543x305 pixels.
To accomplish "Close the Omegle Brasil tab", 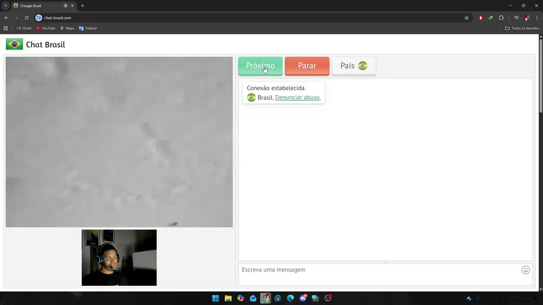I will pyautogui.click(x=72, y=6).
